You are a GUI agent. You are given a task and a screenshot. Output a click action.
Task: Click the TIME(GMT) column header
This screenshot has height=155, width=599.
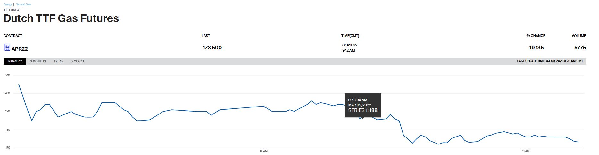click(x=350, y=36)
